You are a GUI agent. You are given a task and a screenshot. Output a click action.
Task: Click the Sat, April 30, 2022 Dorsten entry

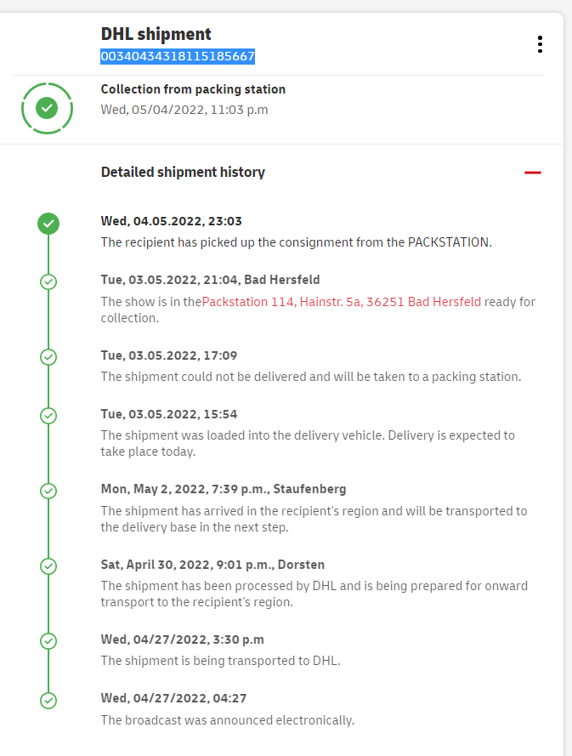(x=212, y=565)
